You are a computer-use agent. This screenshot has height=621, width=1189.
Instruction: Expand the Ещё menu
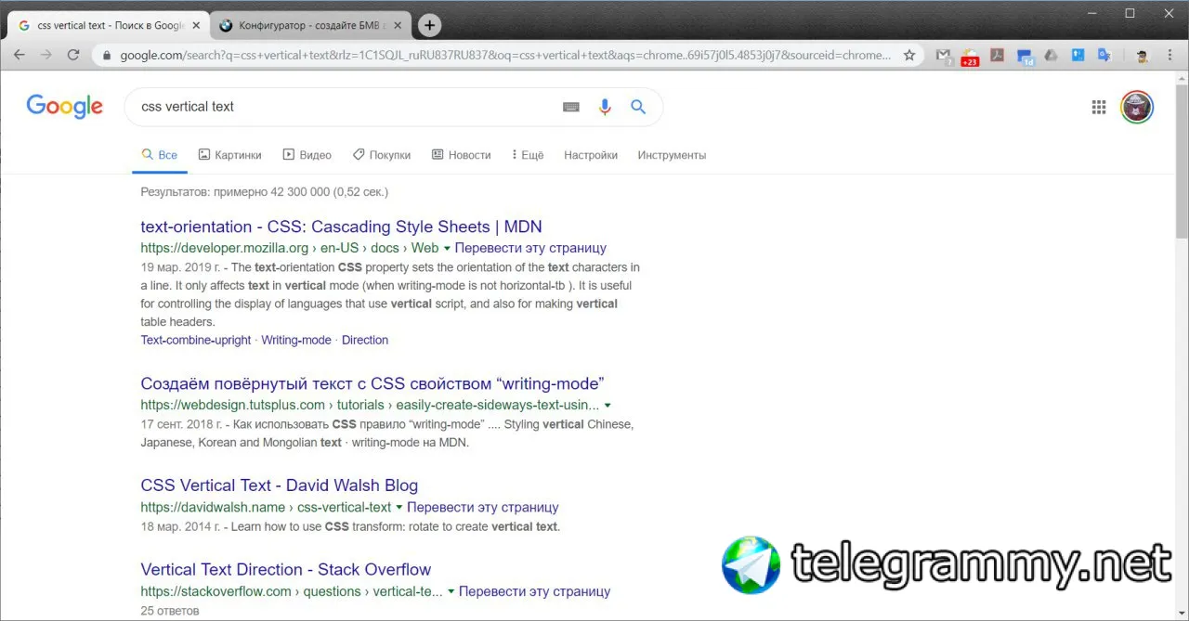[x=528, y=155]
